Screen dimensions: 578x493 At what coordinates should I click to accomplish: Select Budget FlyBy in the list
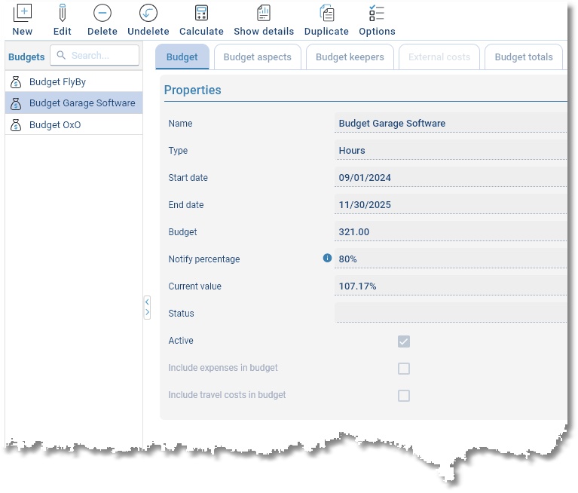(x=74, y=82)
